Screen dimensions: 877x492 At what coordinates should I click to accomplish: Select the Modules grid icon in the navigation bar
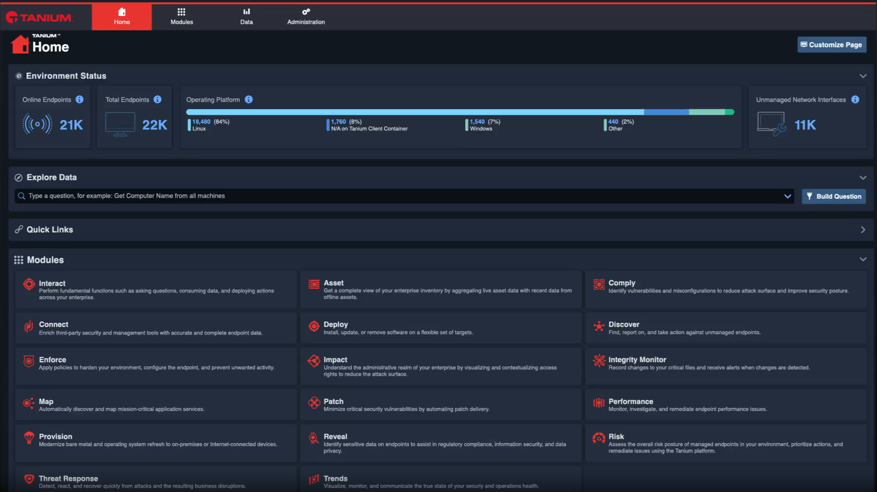click(182, 11)
